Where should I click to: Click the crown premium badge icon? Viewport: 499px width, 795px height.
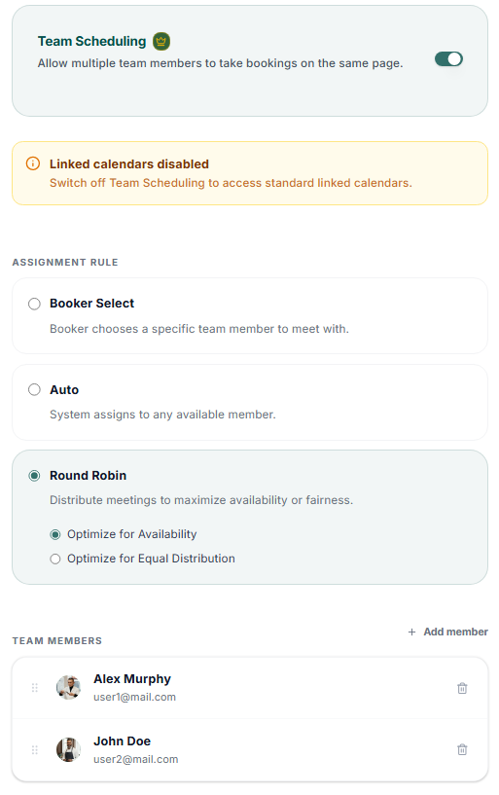[x=161, y=41]
